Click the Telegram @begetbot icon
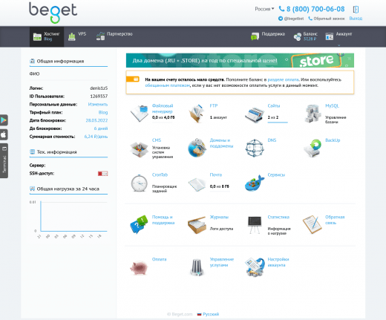 (x=281, y=19)
